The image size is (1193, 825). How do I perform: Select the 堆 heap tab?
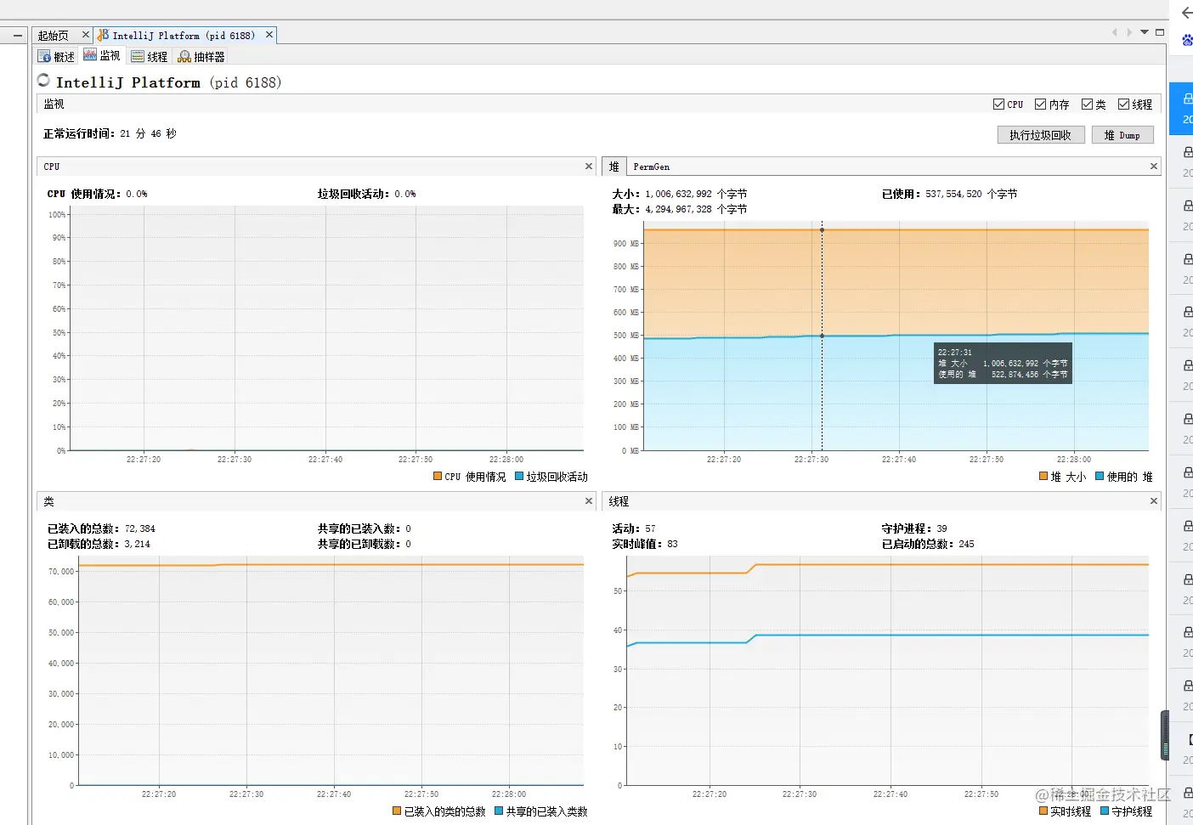coord(614,167)
